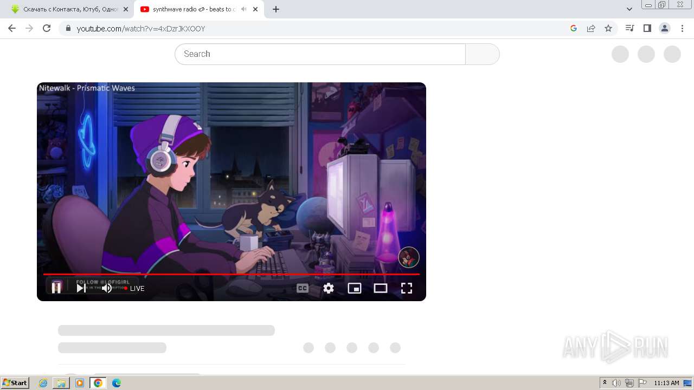Mute the synthwave radio tab audio

point(243,9)
